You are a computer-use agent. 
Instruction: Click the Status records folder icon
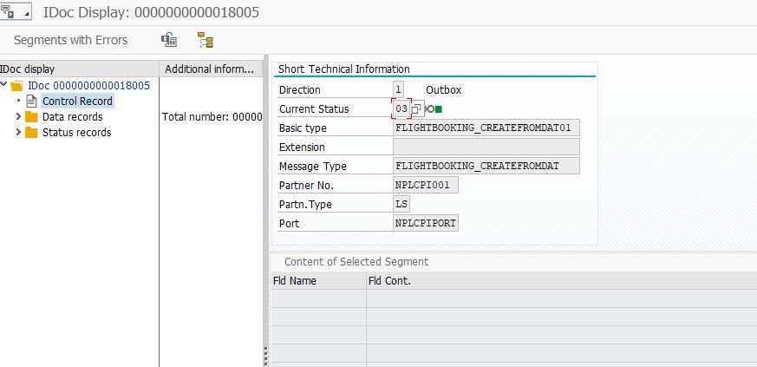coord(31,133)
